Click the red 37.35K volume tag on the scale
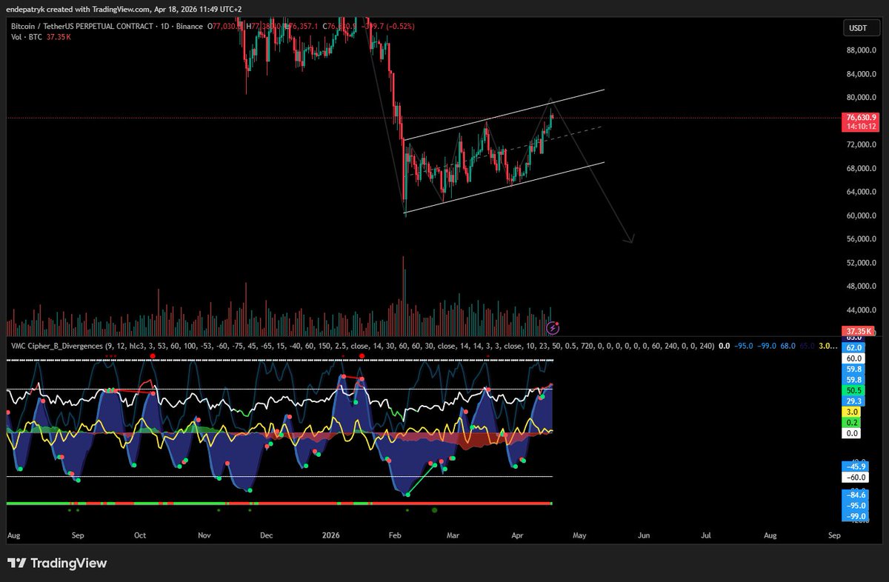 point(856,331)
